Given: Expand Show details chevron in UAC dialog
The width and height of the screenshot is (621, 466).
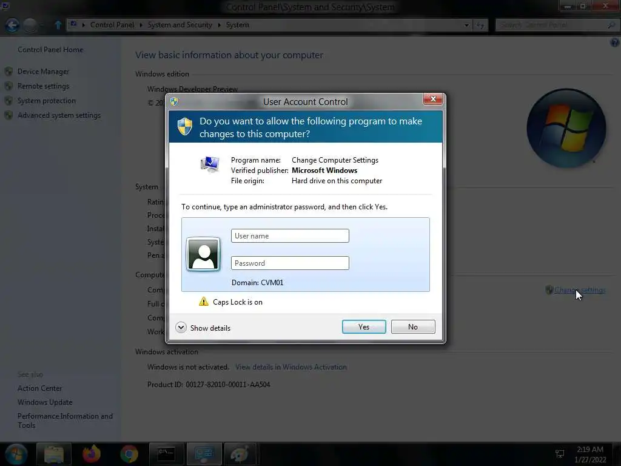Looking at the screenshot, I should (181, 328).
